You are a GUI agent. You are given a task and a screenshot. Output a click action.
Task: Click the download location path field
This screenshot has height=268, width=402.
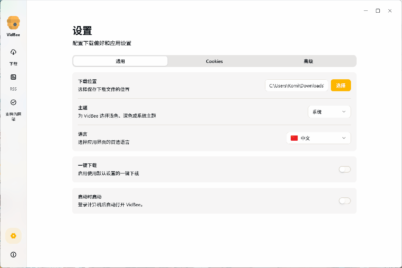(296, 85)
